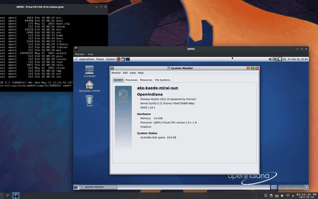The height and width of the screenshot is (199, 318).
Task: Click the Kernel SunOS 5.11 text line
Action: (x=167, y=103)
